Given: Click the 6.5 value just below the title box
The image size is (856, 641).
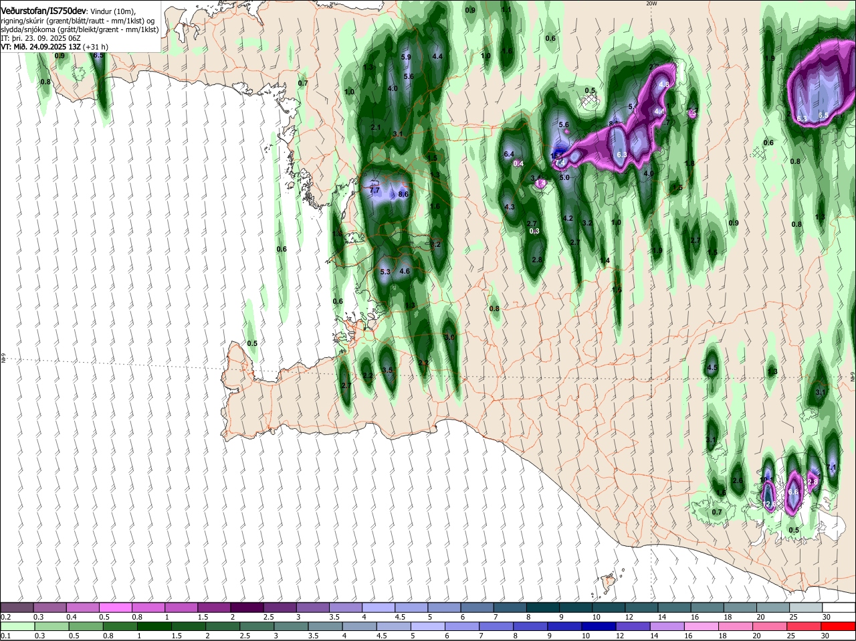Looking at the screenshot, I should (x=98, y=55).
